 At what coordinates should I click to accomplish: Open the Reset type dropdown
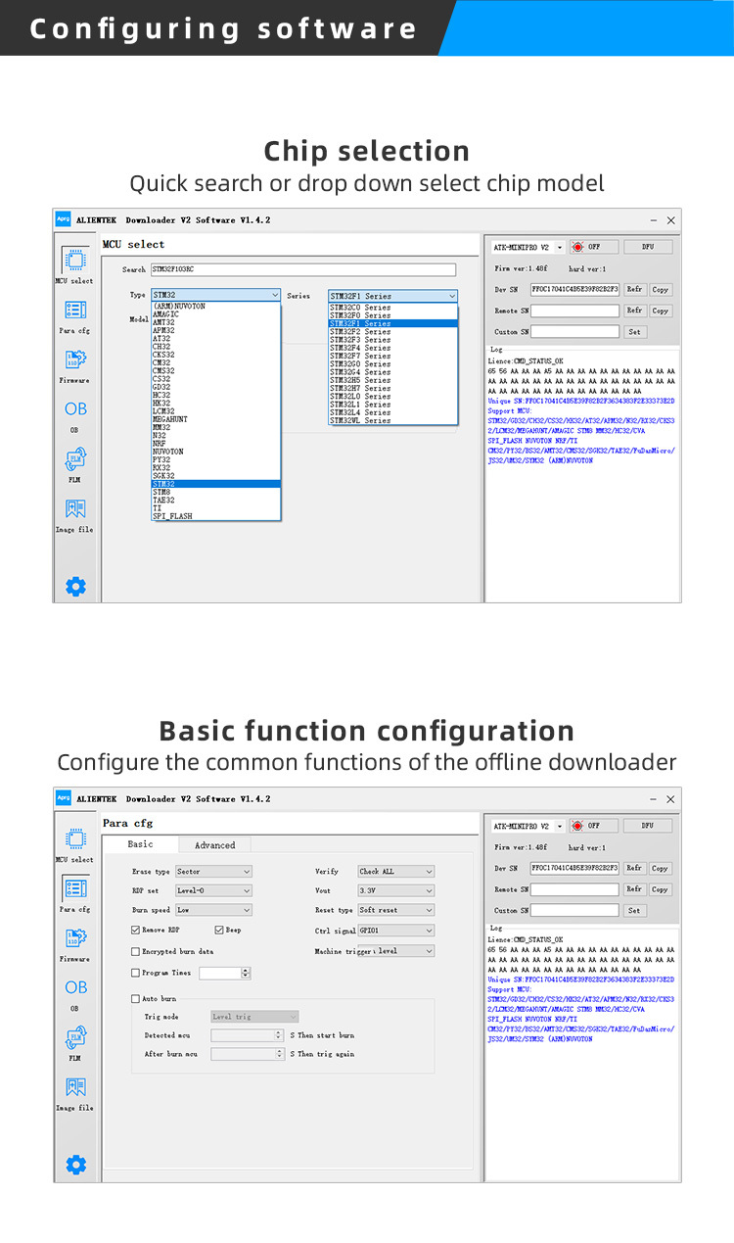(x=395, y=910)
